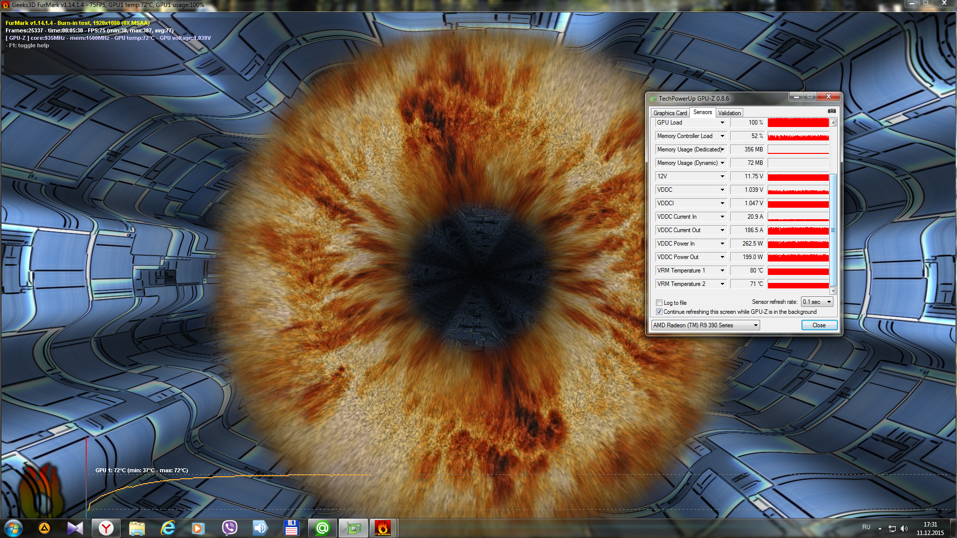Open the Windows Start menu orb
957x538 pixels.
pyautogui.click(x=13, y=528)
